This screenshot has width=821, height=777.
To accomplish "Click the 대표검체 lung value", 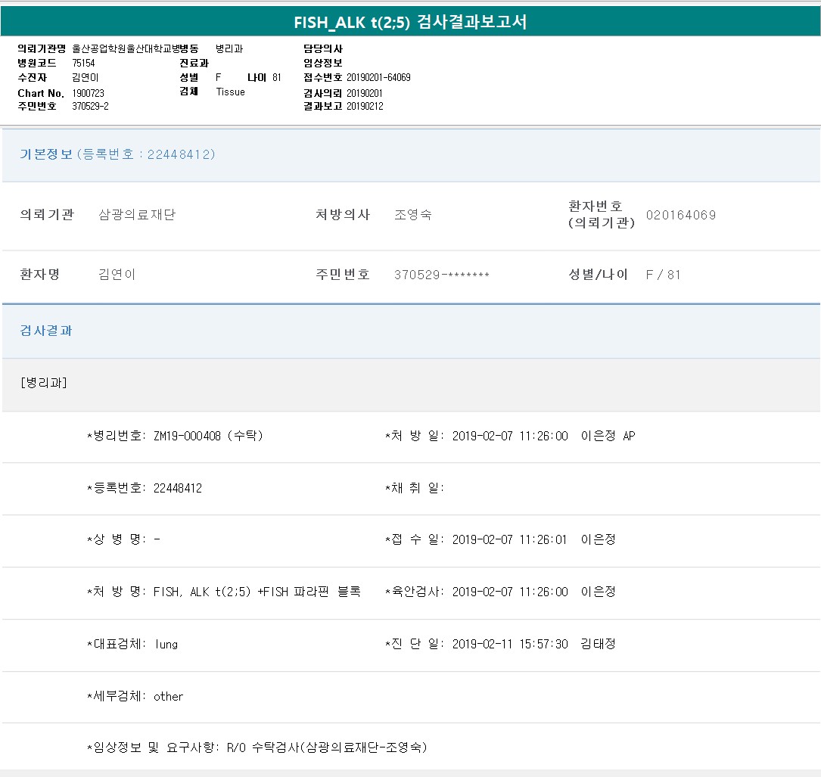I will coord(166,644).
